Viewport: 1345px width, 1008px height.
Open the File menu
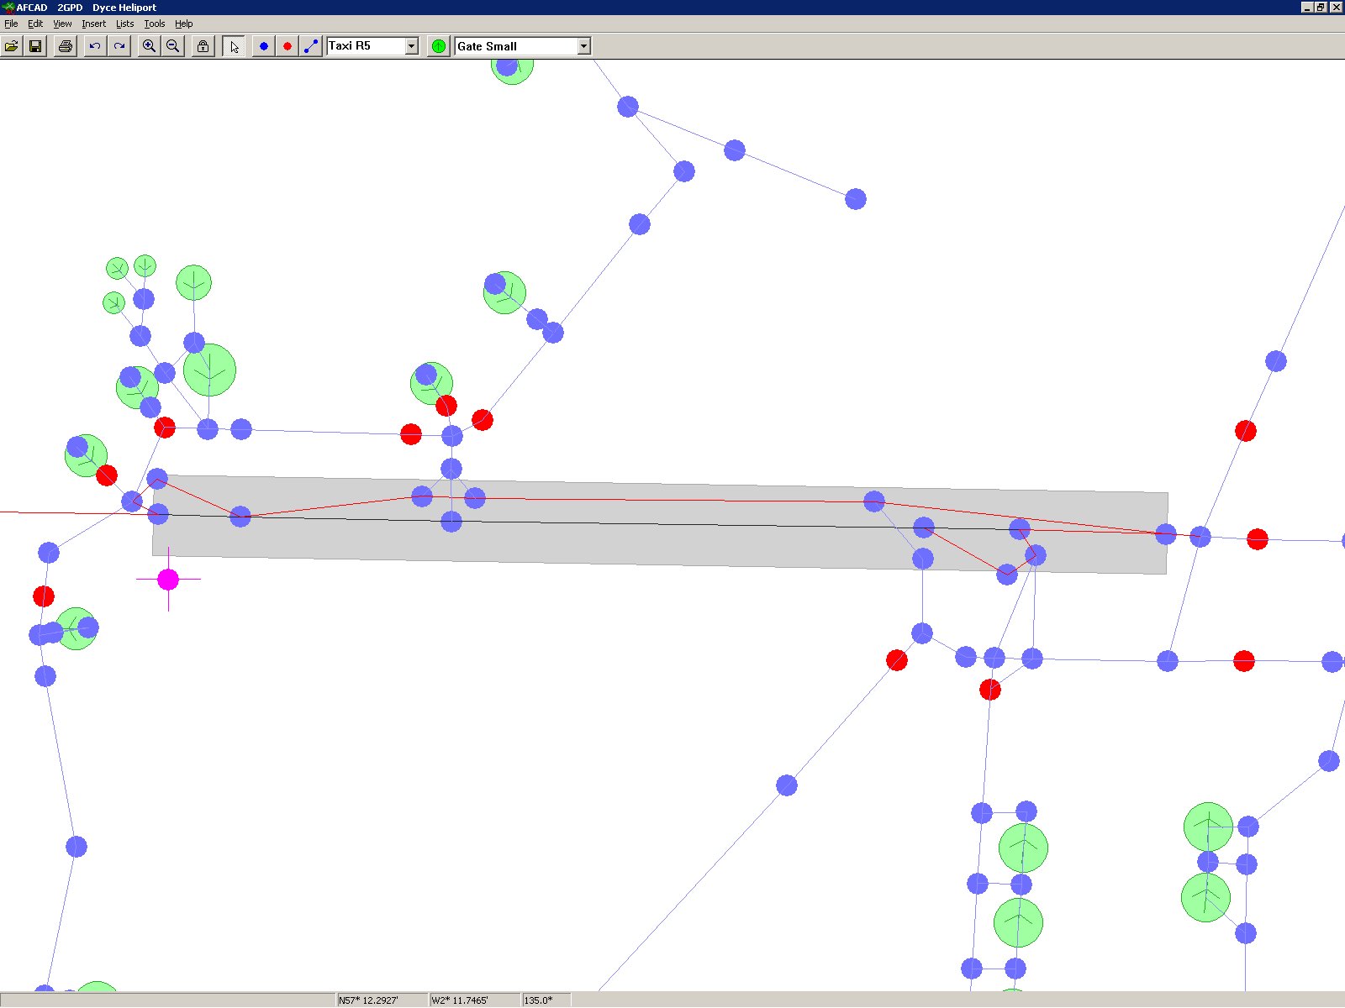click(11, 24)
